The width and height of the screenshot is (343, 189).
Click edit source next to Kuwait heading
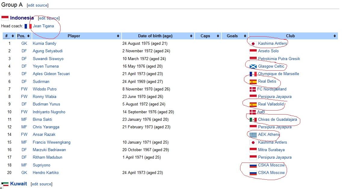pyautogui.click(x=42, y=184)
